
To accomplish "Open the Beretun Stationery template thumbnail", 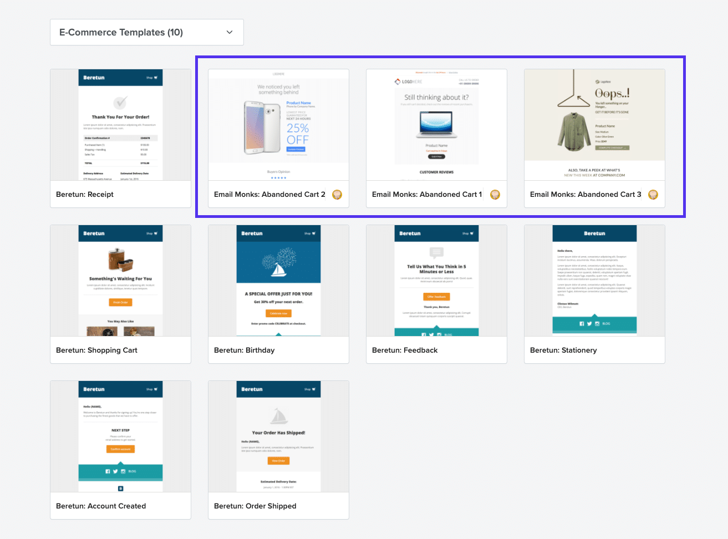I will coord(594,280).
